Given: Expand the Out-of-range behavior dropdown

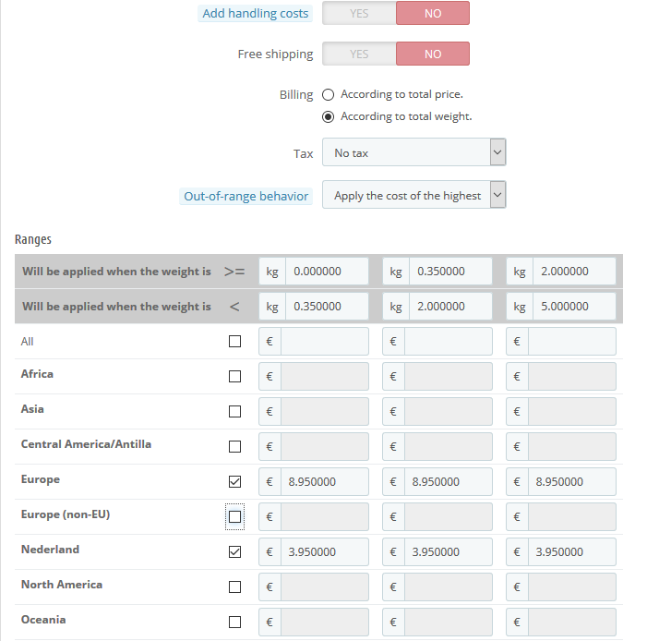Looking at the screenshot, I should (413, 196).
